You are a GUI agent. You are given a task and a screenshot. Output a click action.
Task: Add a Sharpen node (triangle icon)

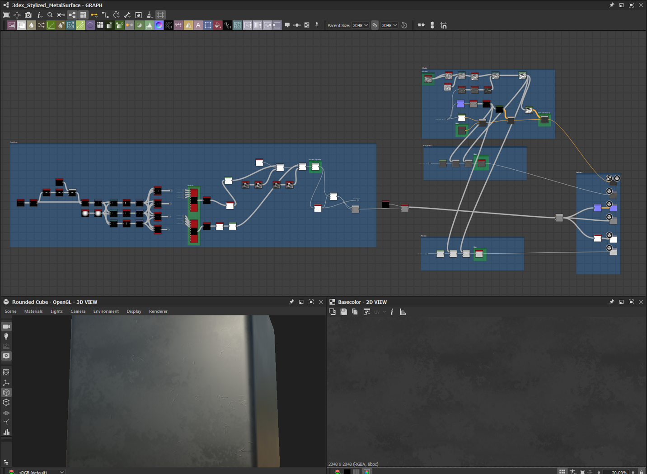click(x=188, y=25)
